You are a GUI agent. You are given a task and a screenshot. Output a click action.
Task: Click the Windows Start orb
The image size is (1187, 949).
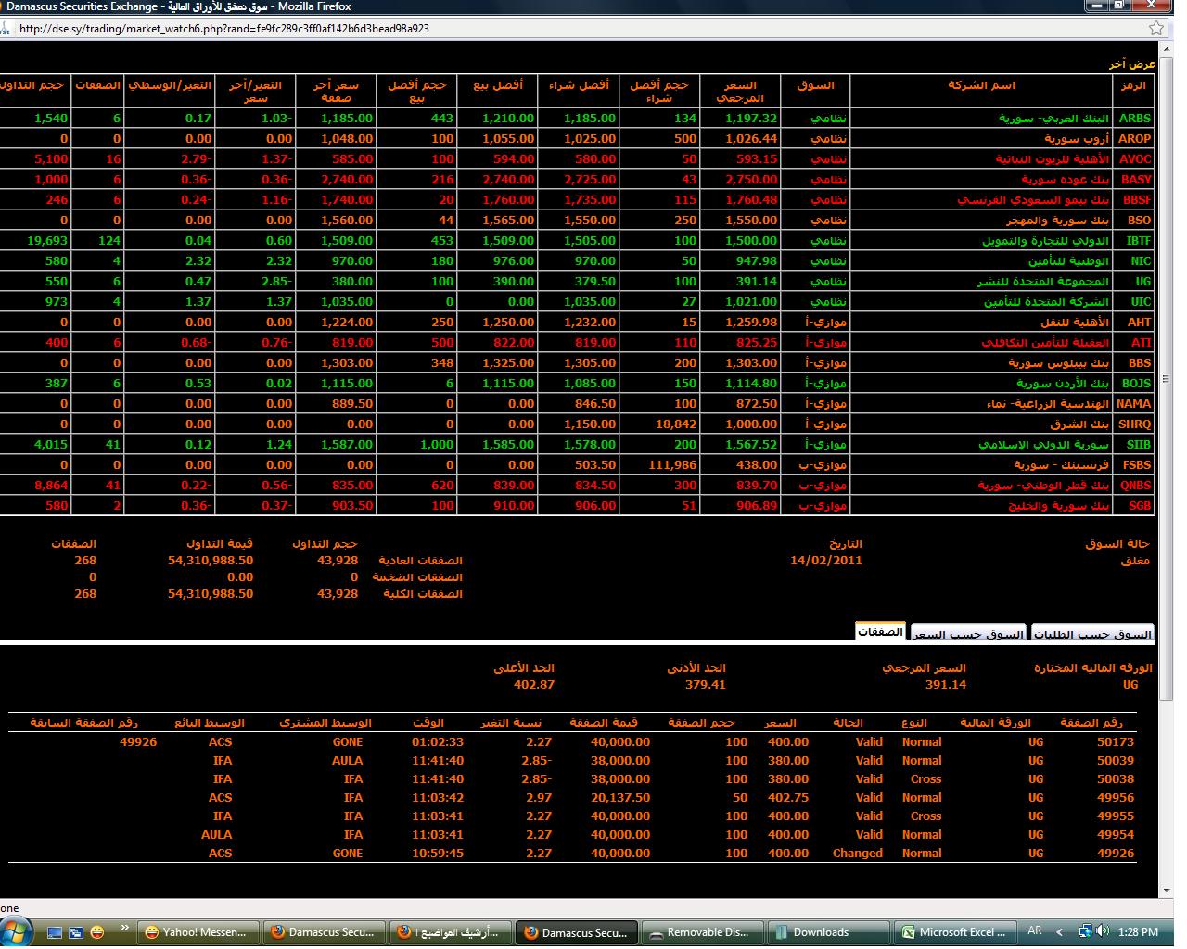[18, 930]
